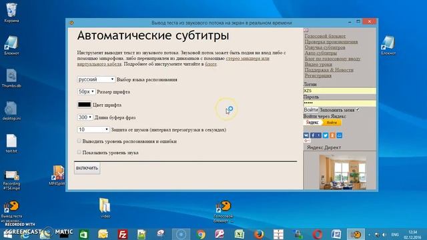Click the Pac-Man app icon in the taskbar

coord(356,234)
